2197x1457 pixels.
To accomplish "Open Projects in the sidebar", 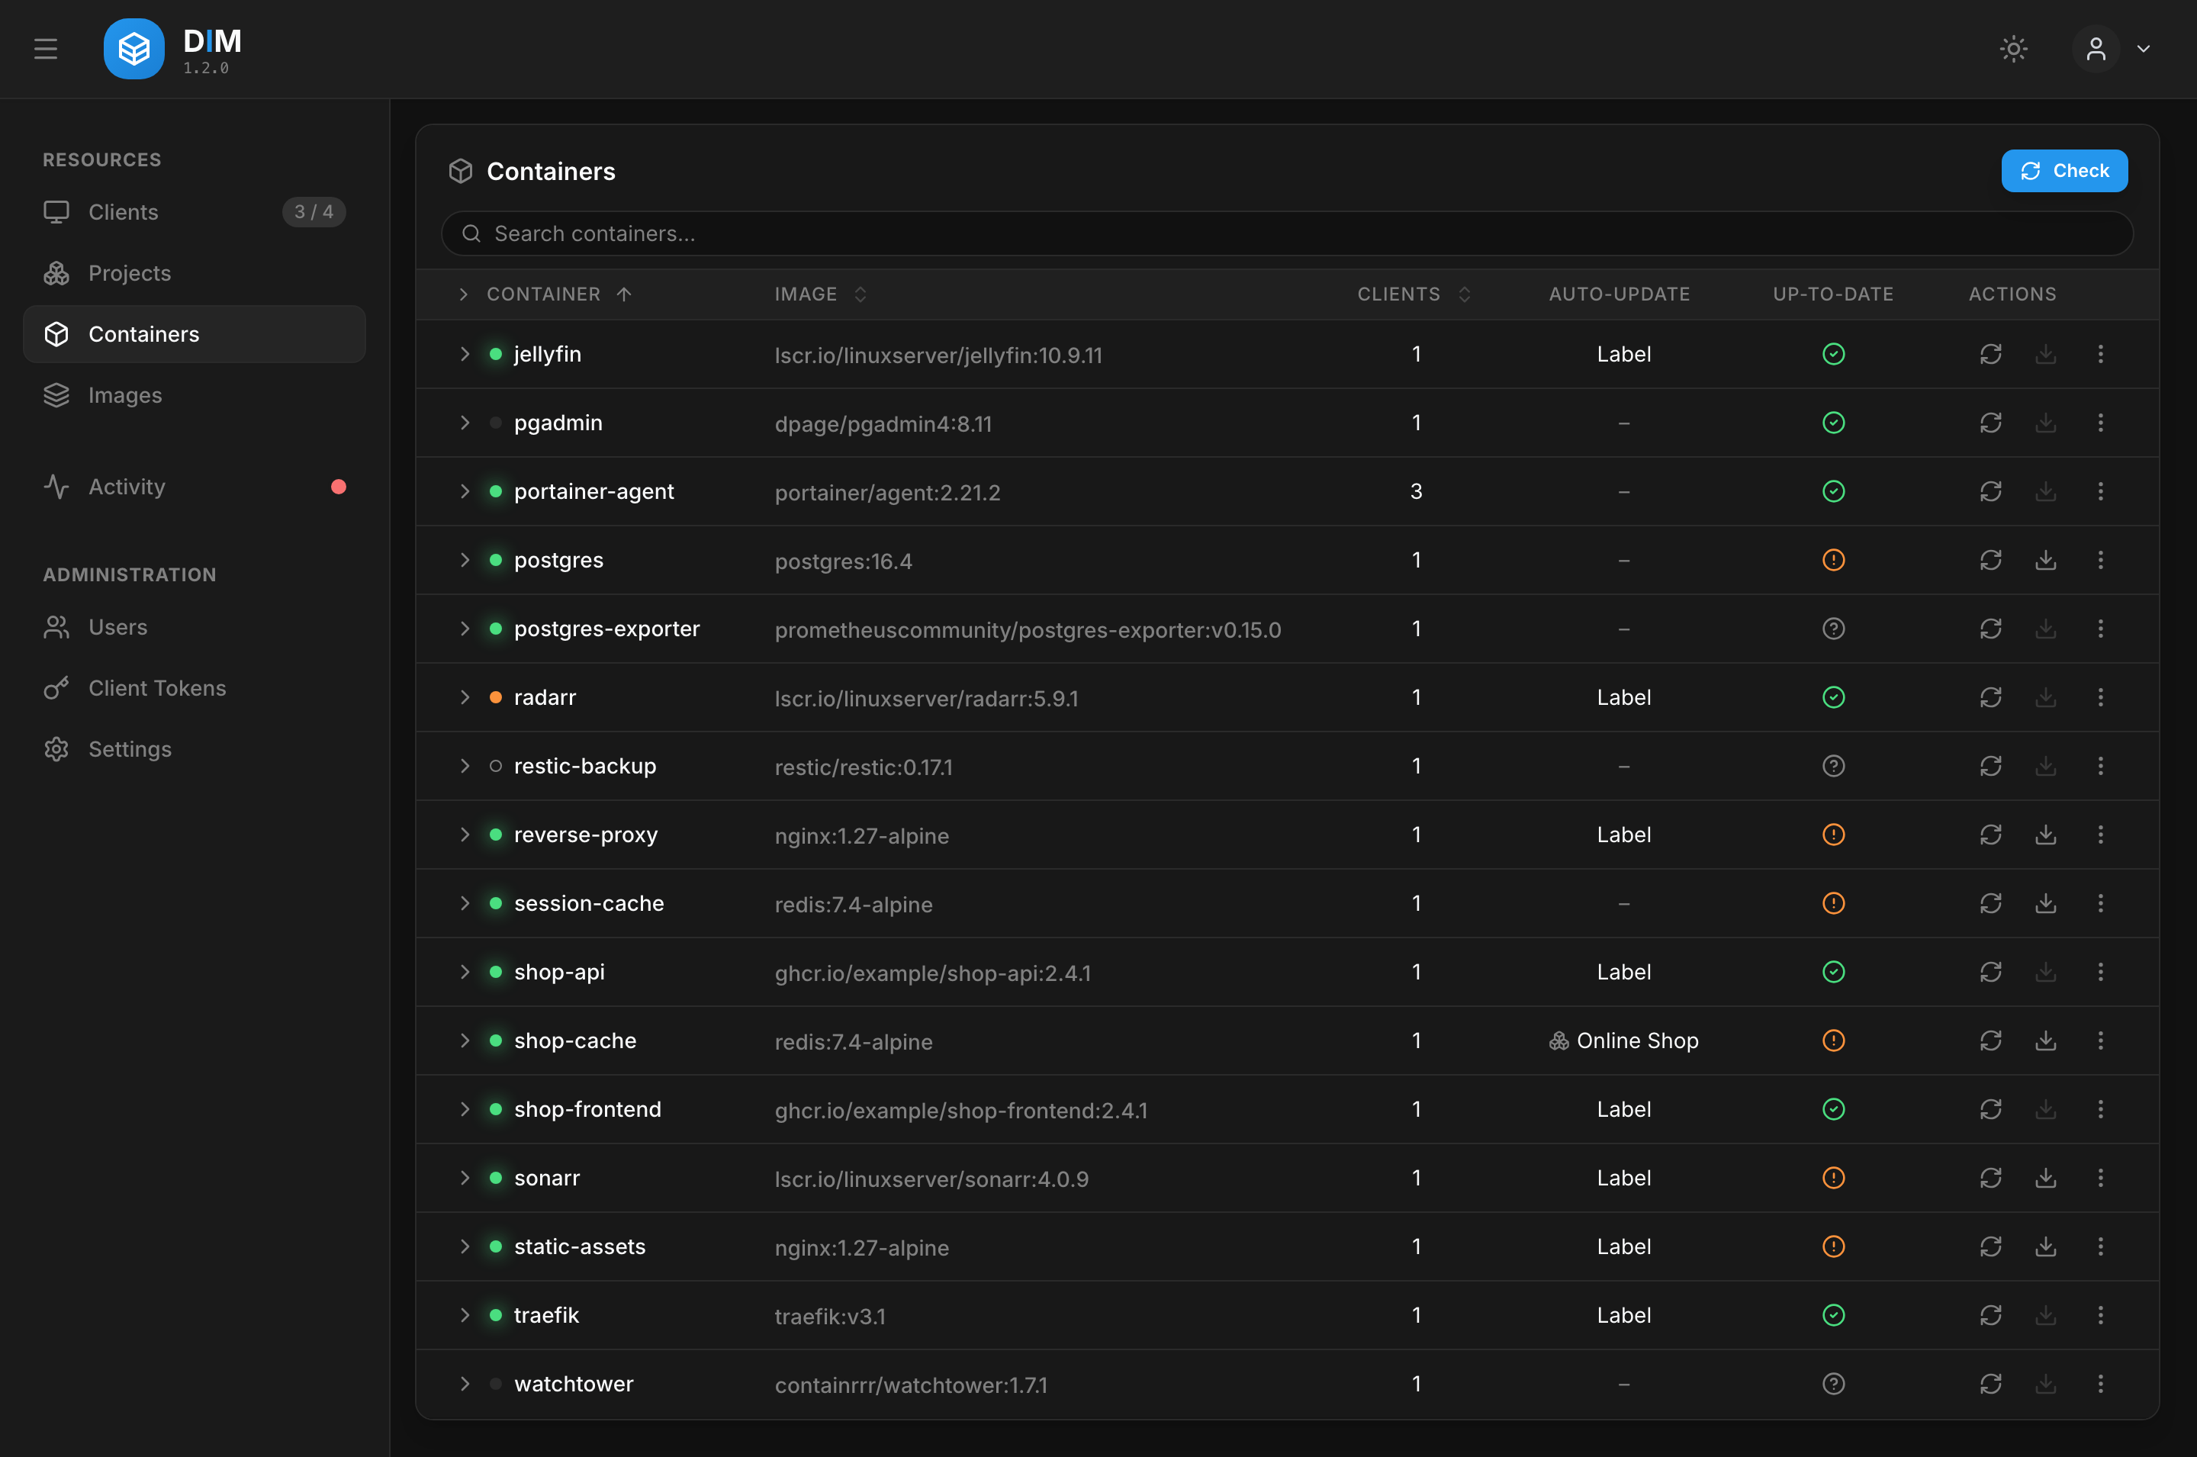I will click(195, 273).
